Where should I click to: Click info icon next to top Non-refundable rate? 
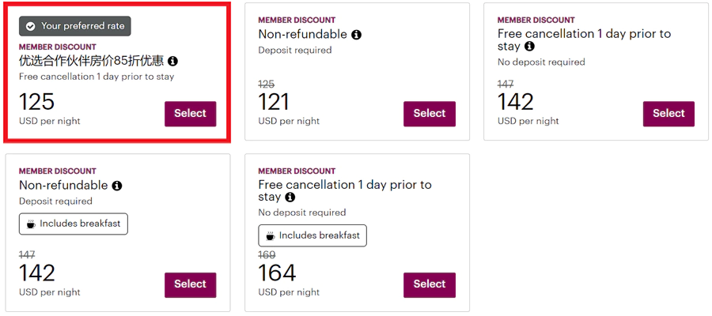click(356, 35)
